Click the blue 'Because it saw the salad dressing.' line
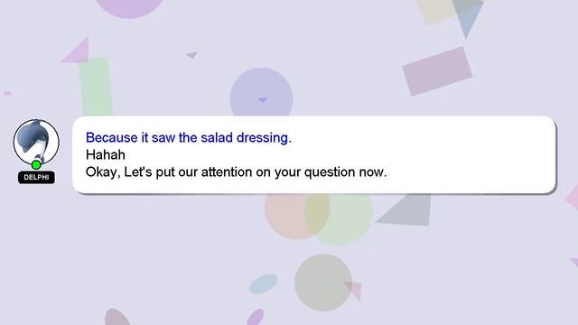 189,138
